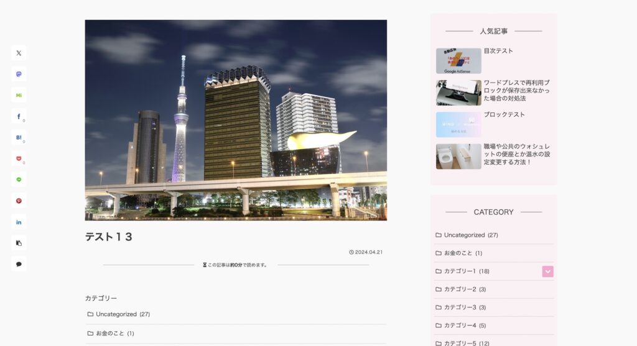
Task: Jump to comments with speech bubble icon
Action: [x=19, y=264]
